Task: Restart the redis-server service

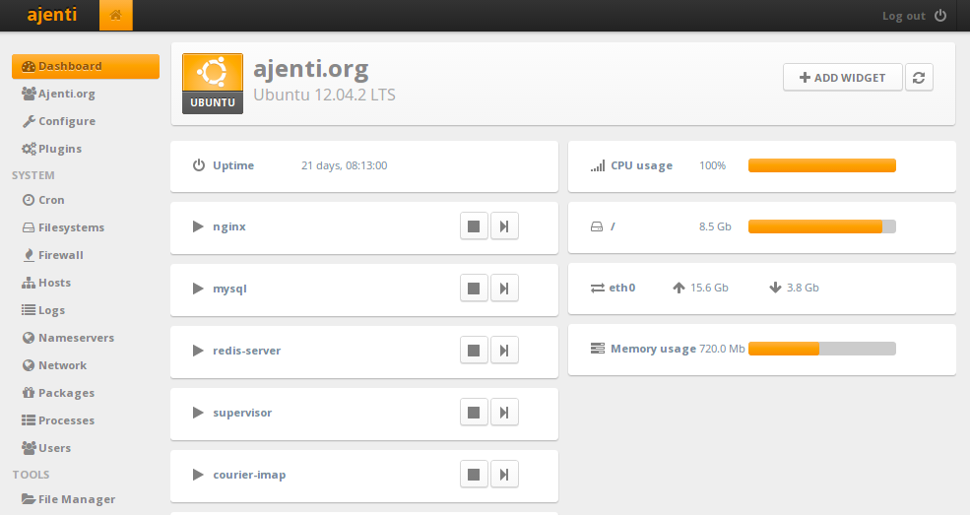Action: click(504, 351)
